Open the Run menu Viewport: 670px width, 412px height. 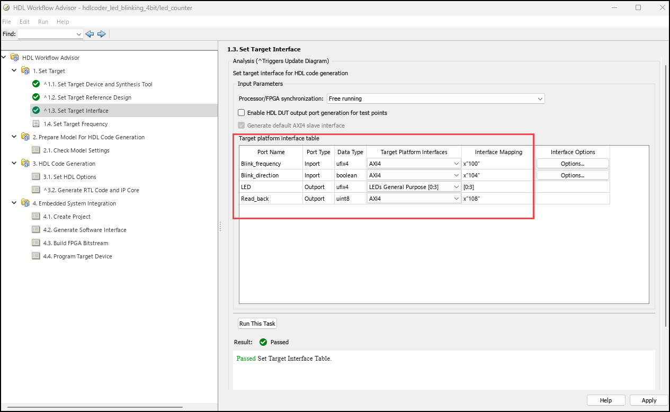point(43,22)
